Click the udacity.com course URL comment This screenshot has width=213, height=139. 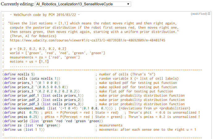pos(87,40)
